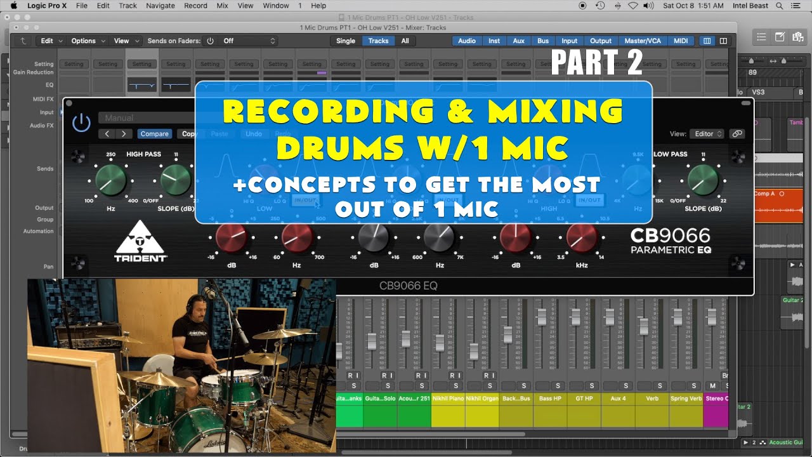Solo the Verb channel
812x457 pixels.
click(x=660, y=386)
